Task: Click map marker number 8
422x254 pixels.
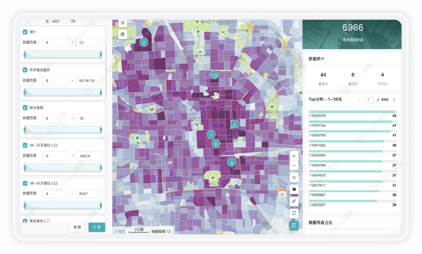Action: pos(216,144)
